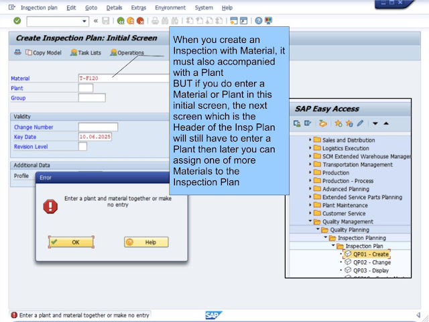This screenshot has width=429, height=322.
Task: Click the Change Favorites pencil icon
Action: click(360, 123)
